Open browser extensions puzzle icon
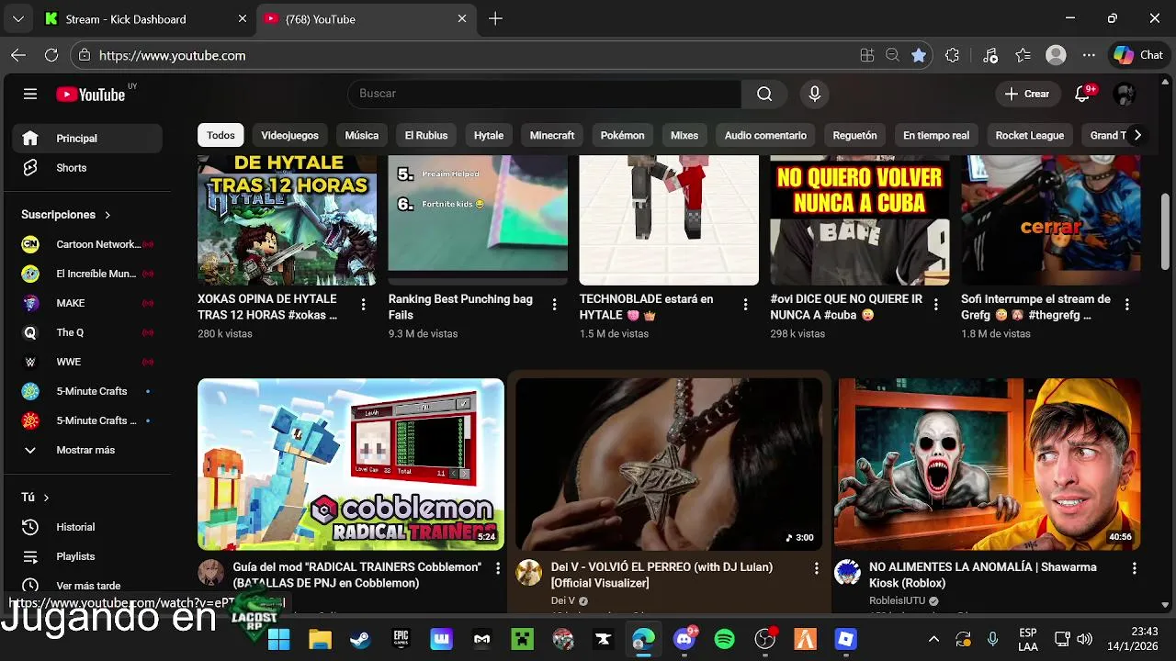Screen dimensions: 1176x661 [x=953, y=55]
